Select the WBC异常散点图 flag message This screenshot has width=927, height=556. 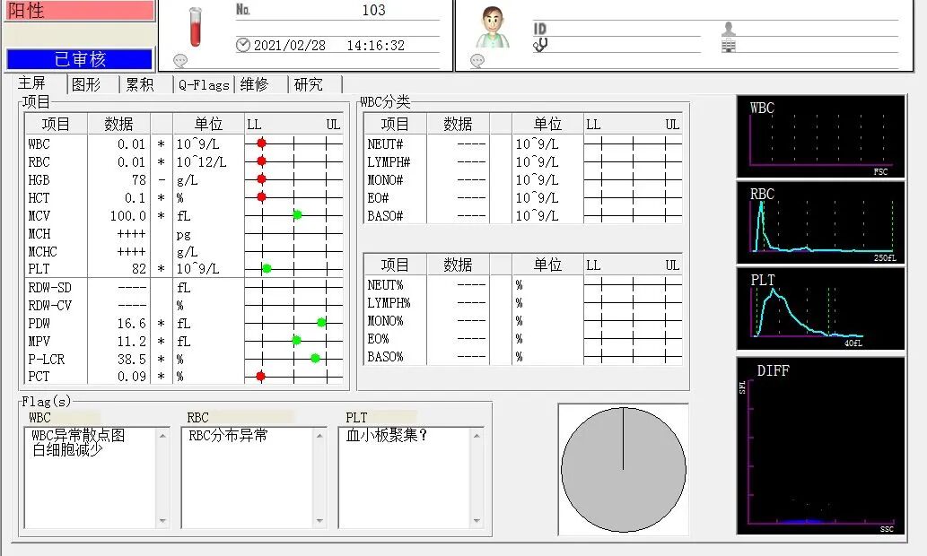[78, 436]
